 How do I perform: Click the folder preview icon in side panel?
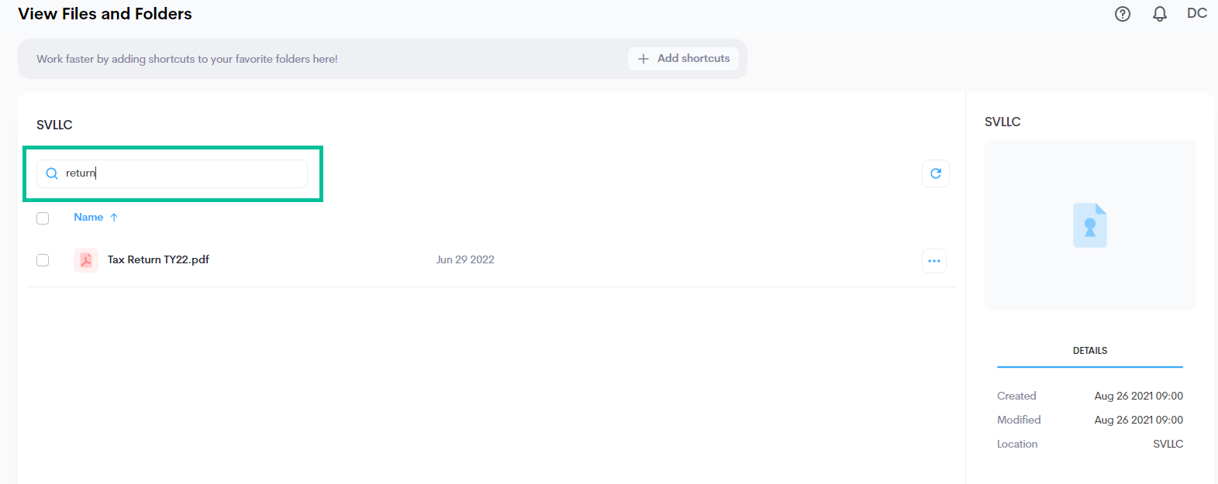(1089, 225)
